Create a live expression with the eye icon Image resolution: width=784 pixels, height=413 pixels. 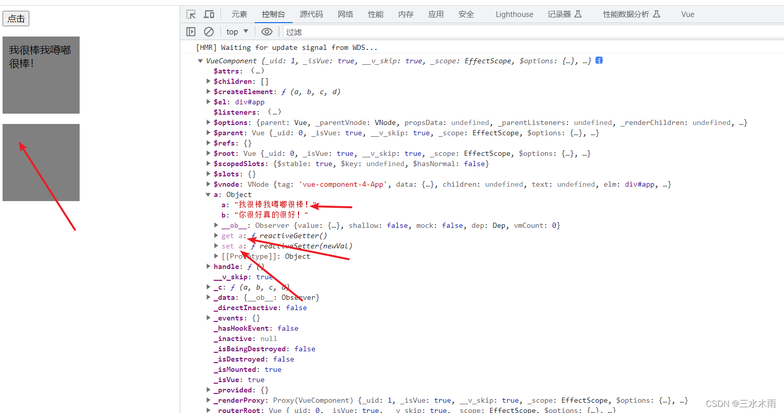point(267,31)
